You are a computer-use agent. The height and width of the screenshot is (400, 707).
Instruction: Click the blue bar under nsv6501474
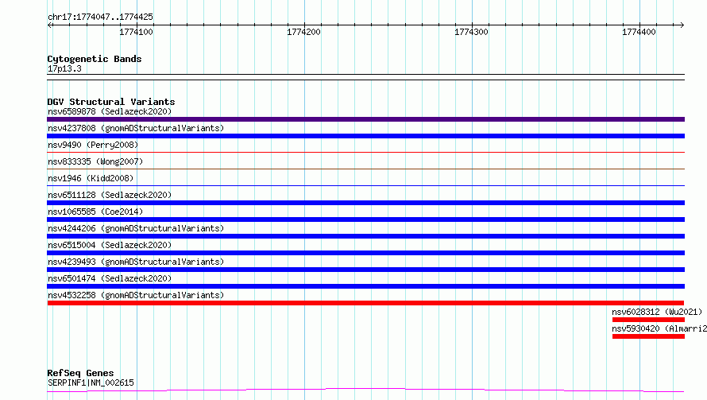pyautogui.click(x=365, y=286)
